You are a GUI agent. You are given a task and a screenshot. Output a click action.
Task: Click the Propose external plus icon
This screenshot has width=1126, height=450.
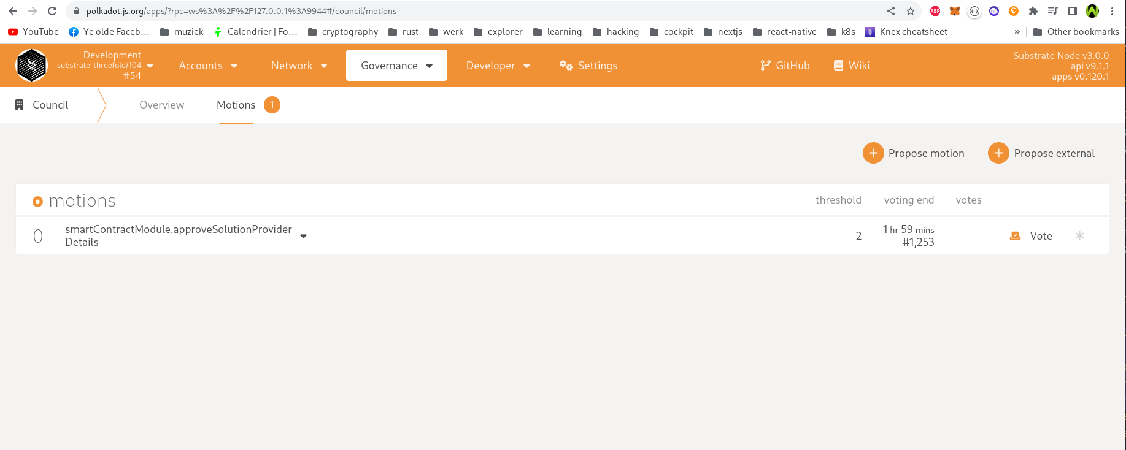tap(998, 153)
